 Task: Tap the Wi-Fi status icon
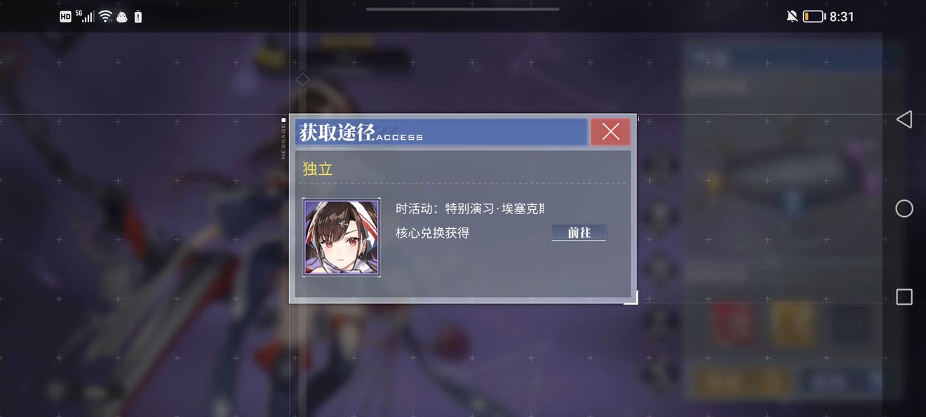click(105, 16)
